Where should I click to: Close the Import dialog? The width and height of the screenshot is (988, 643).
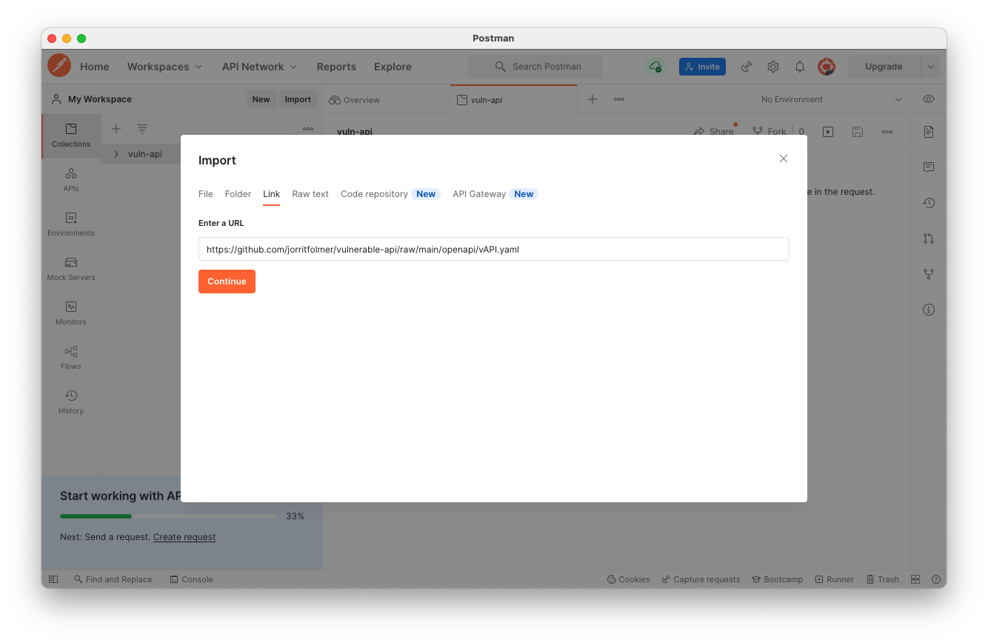coord(784,159)
